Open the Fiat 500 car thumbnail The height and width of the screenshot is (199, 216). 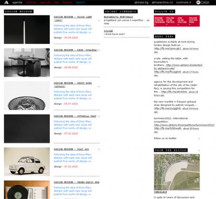(27, 162)
